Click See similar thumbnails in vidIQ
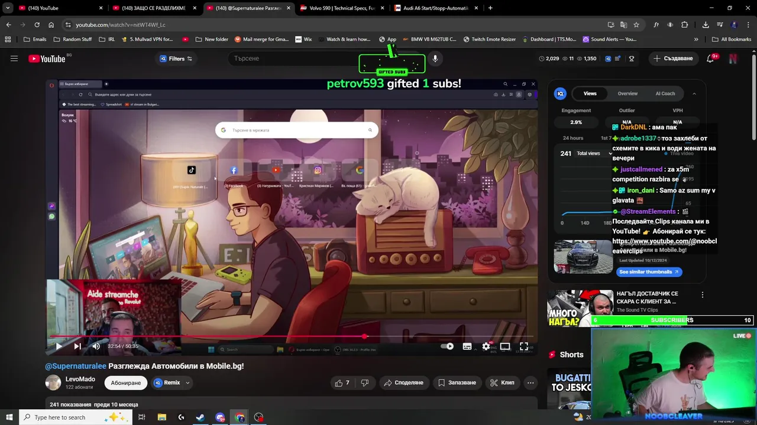Viewport: 757px width, 425px height. 649,272
